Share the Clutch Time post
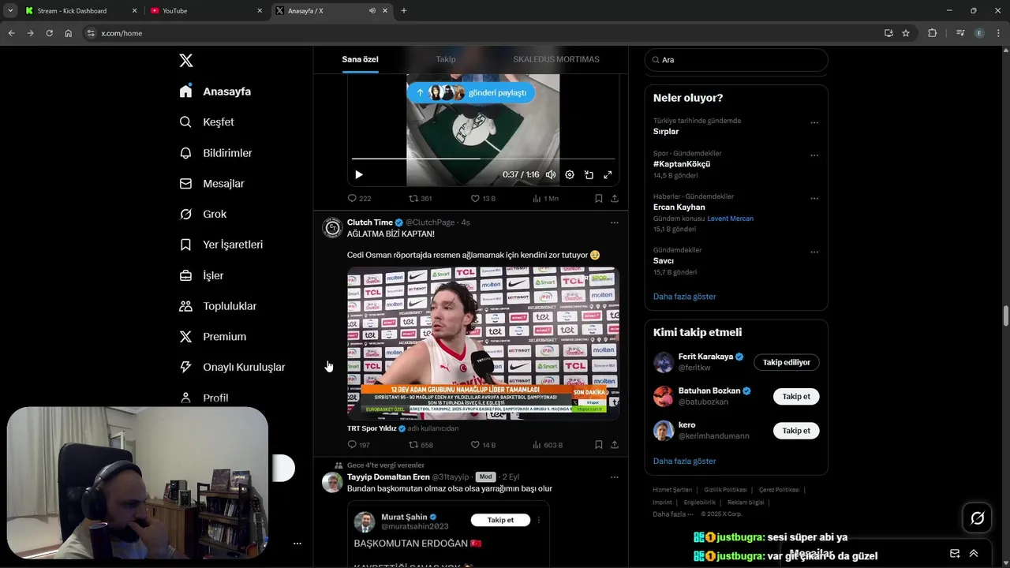Screen dimensions: 1010x568 (x=615, y=445)
